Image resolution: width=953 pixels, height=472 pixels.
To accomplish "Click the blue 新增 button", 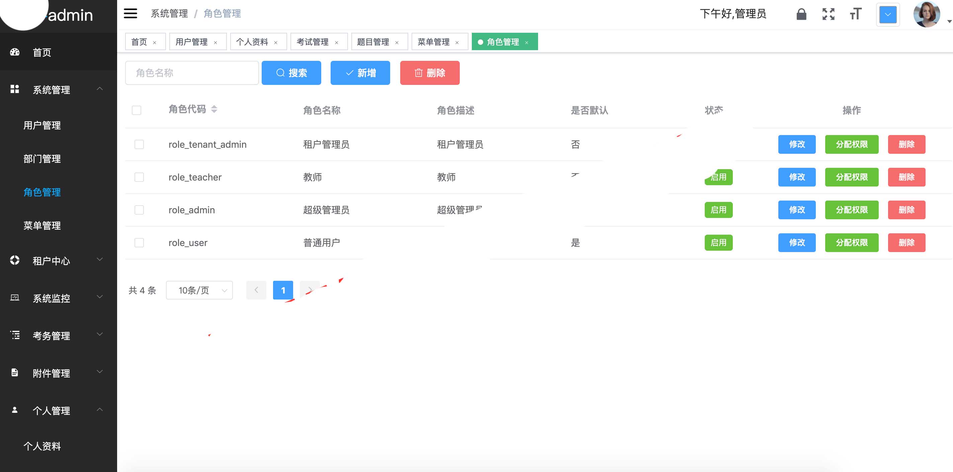I will click(360, 73).
